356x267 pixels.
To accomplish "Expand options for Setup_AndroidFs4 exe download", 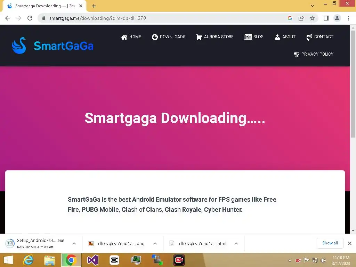I will (x=74, y=243).
